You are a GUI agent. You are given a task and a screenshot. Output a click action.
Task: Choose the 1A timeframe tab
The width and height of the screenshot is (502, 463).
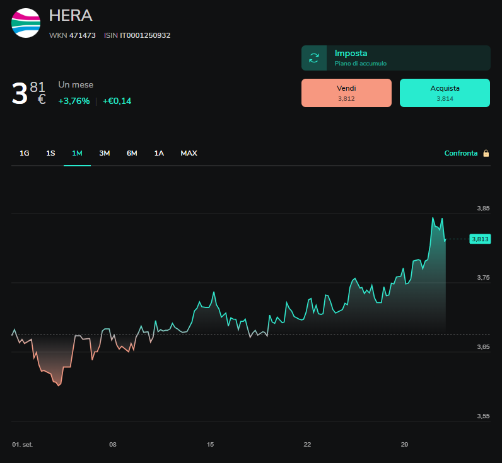159,153
